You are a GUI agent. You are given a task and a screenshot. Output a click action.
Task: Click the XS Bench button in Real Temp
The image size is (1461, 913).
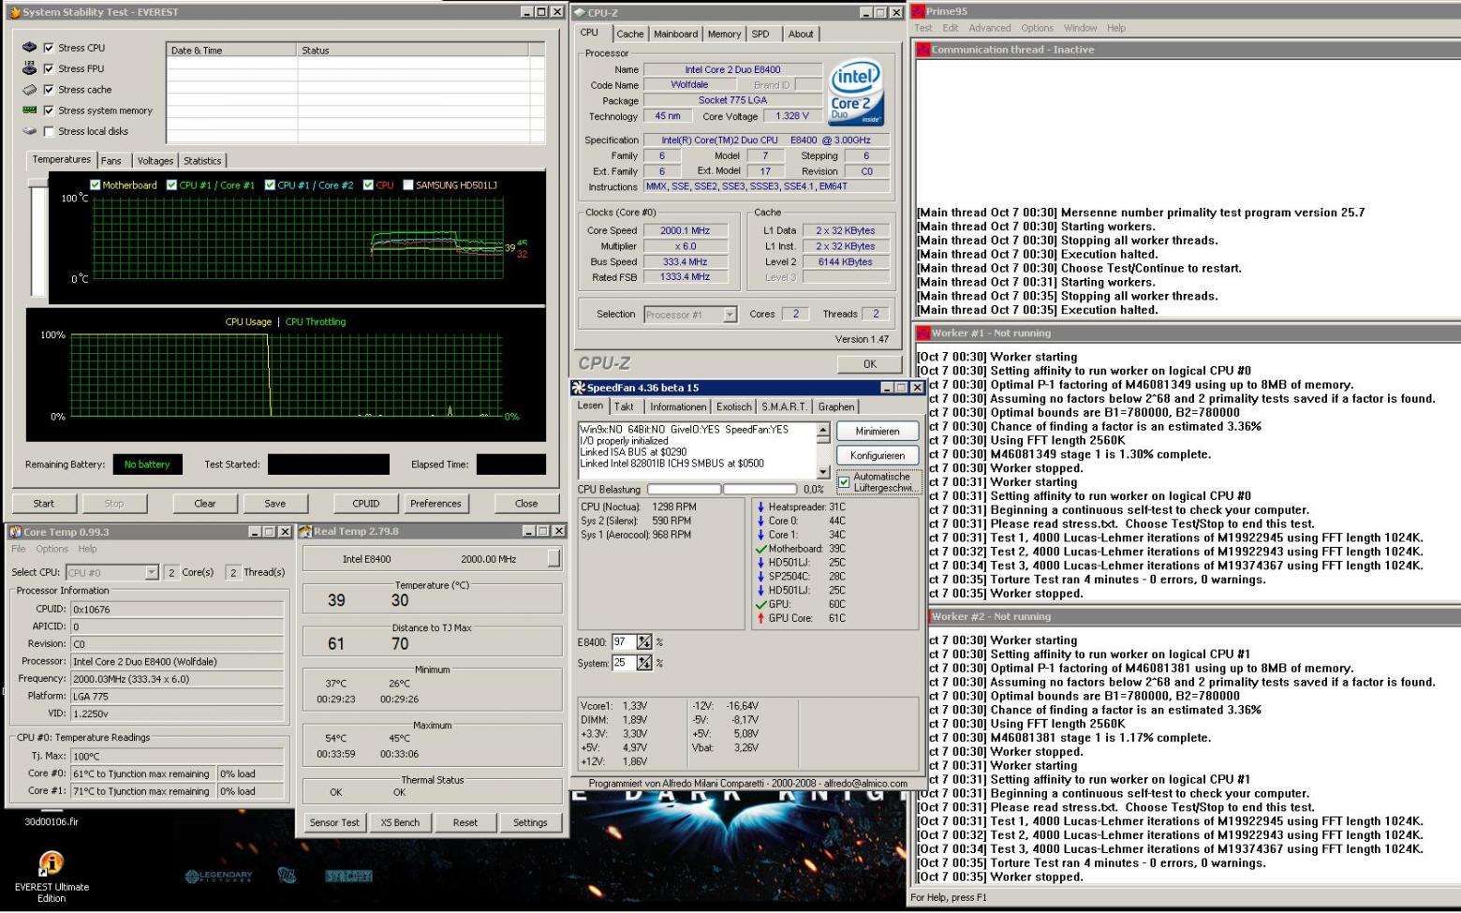coord(400,822)
